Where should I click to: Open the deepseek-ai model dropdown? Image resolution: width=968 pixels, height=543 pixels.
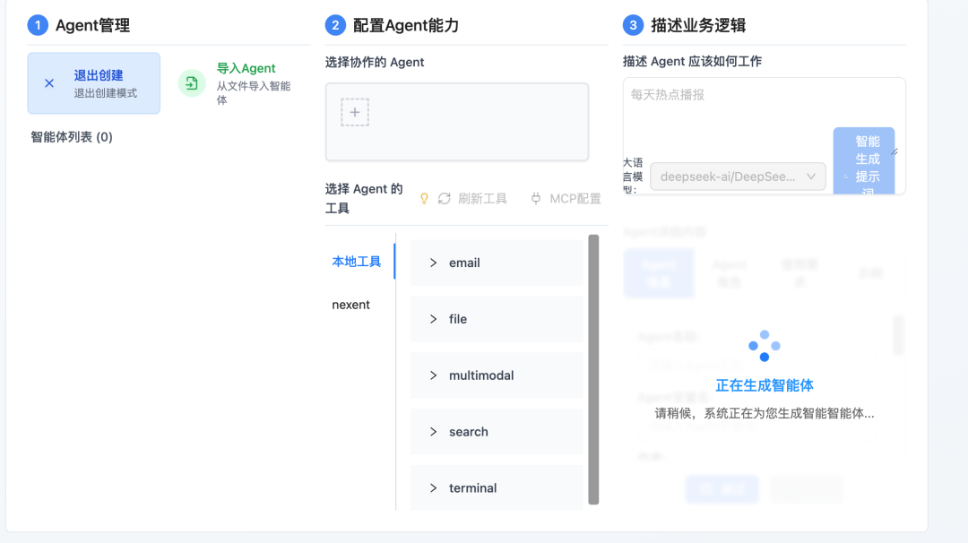pyautogui.click(x=738, y=177)
